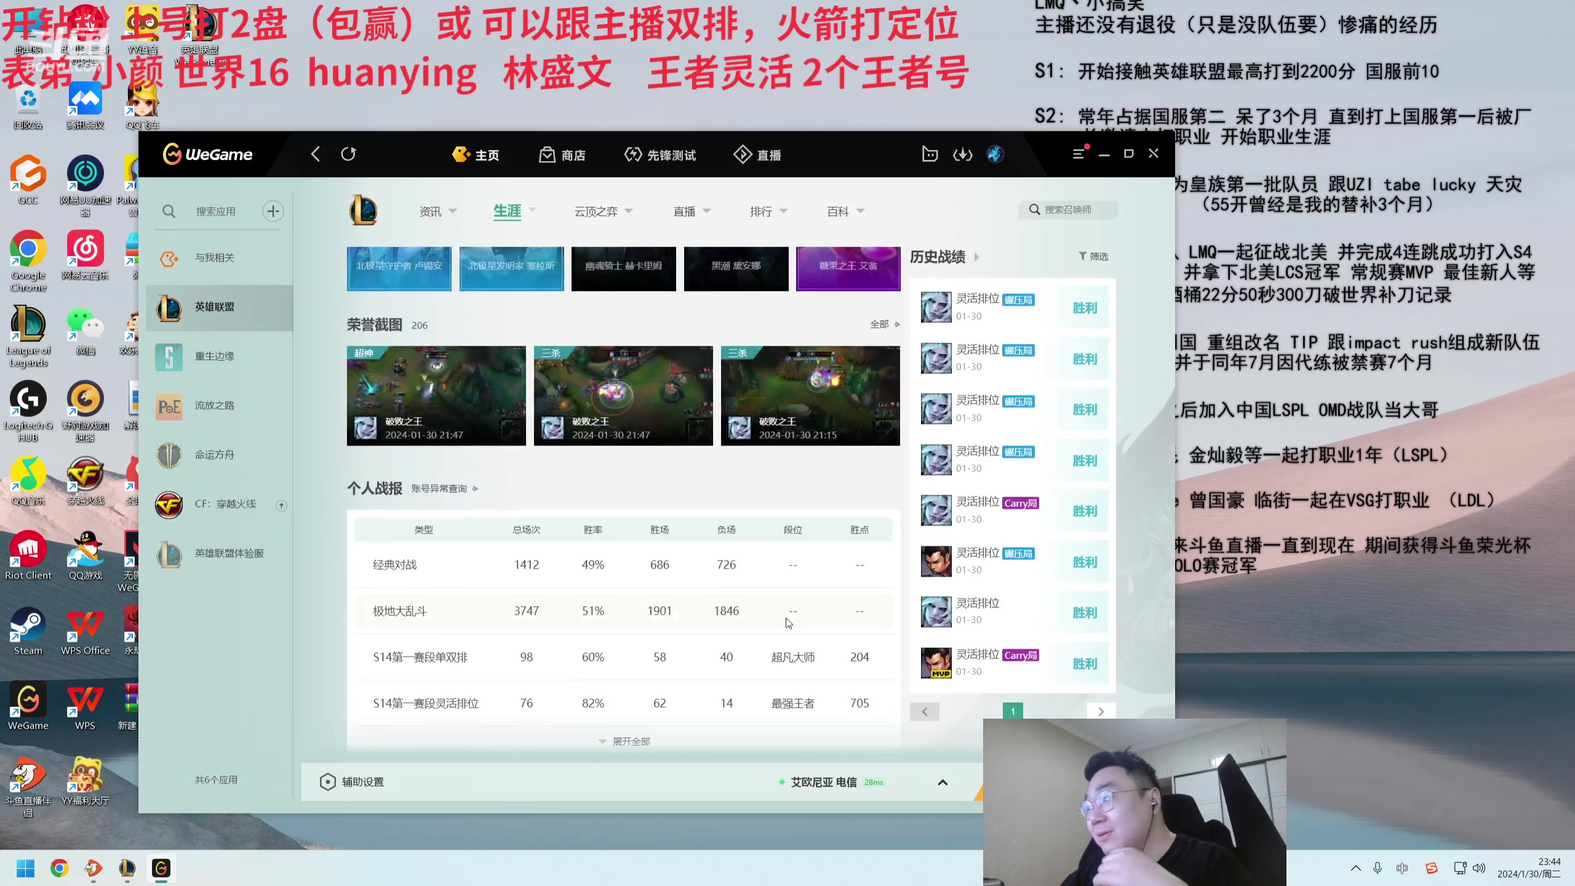The width and height of the screenshot is (1575, 886).
Task: Click WeGame icon in taskbar
Action: pos(161,868)
